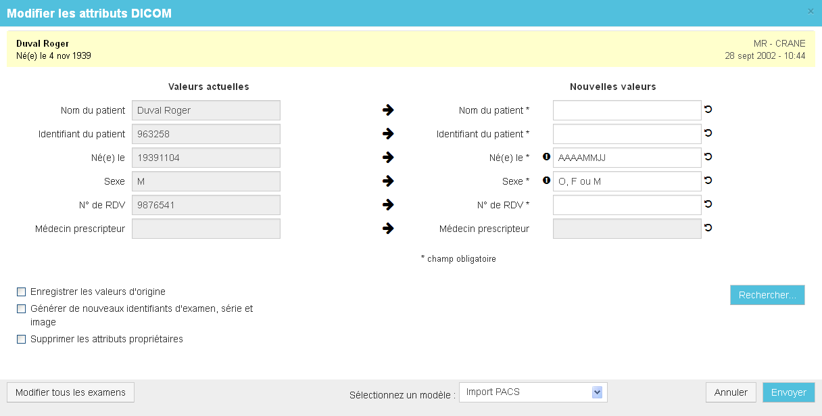Screen dimensions: 822x416
Task: Enable Enregistrer les valeurs d'origine
Action: click(22, 292)
